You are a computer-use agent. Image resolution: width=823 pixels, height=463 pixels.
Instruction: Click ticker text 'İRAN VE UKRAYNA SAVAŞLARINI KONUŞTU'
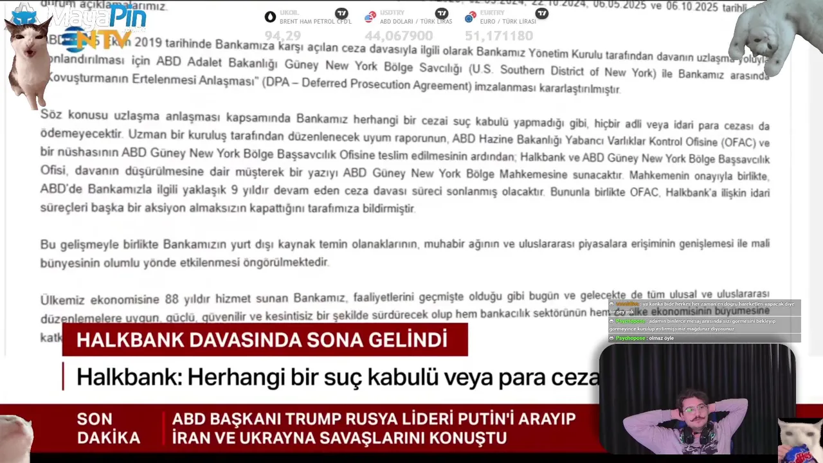coord(339,439)
